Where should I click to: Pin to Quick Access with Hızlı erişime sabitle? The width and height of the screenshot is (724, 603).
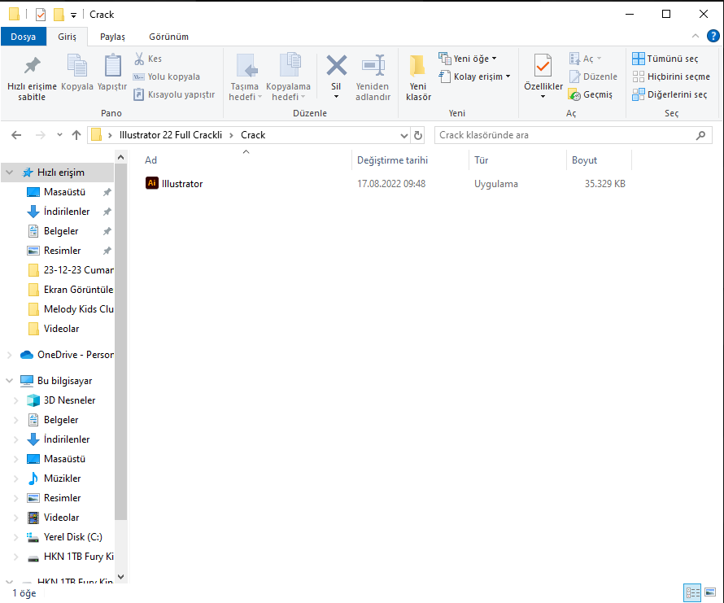coord(32,77)
